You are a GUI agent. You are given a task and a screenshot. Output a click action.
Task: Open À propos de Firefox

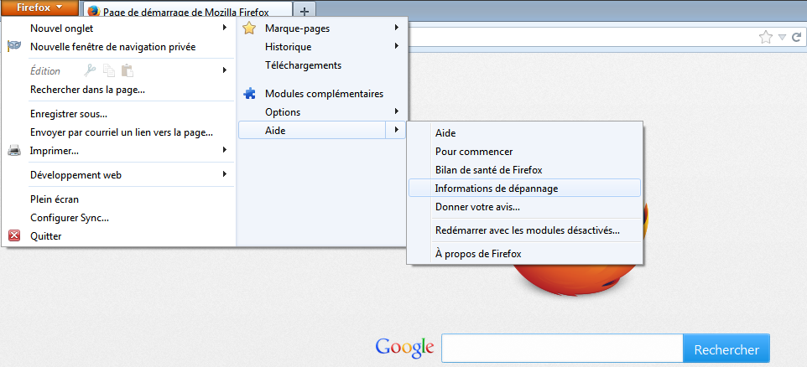point(479,254)
